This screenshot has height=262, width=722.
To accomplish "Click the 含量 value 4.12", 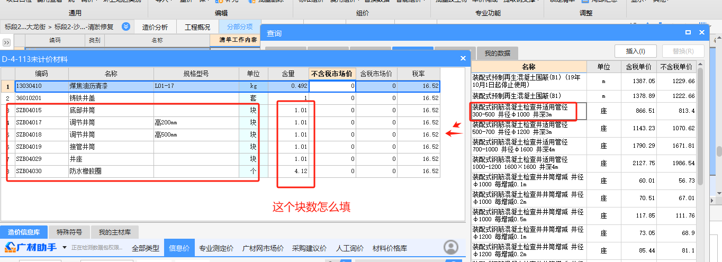I will (x=288, y=171).
